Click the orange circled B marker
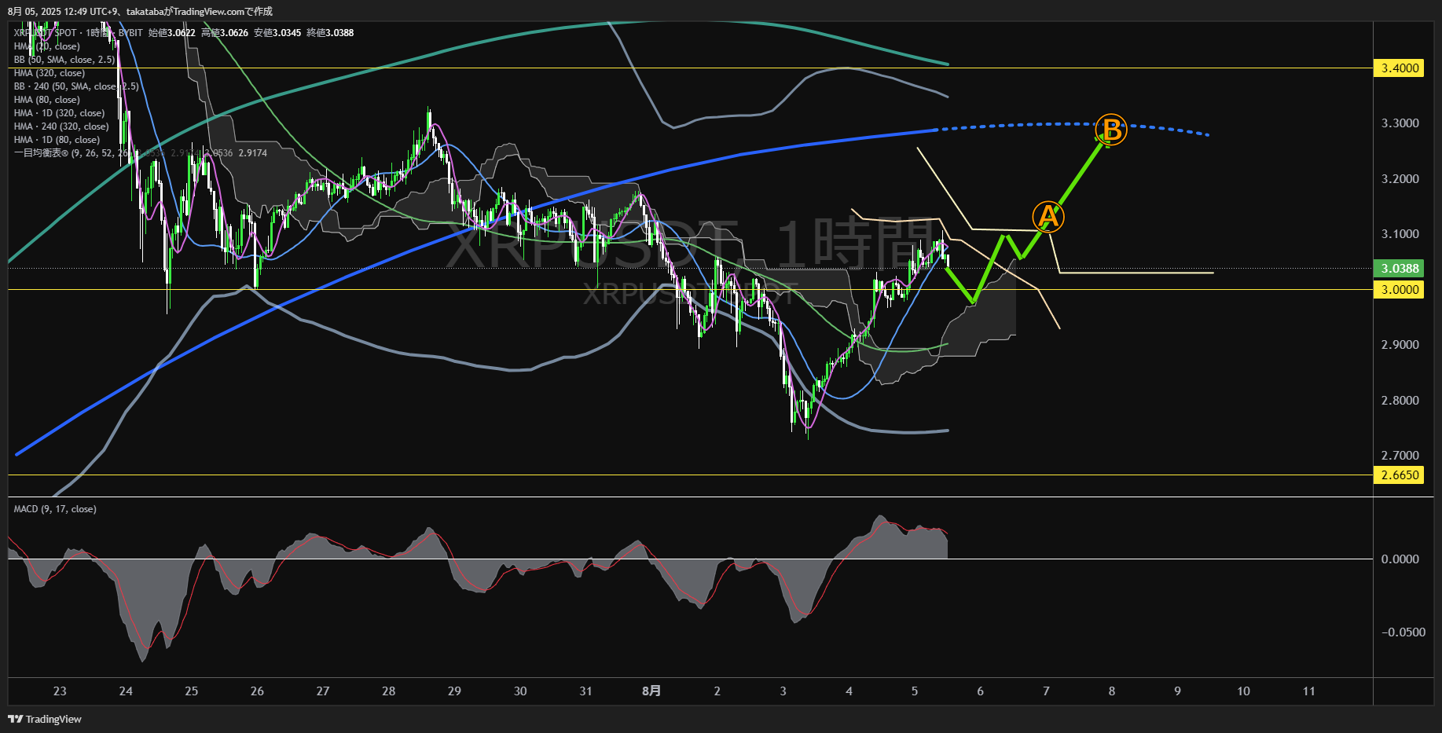The image size is (1442, 733). (1111, 130)
